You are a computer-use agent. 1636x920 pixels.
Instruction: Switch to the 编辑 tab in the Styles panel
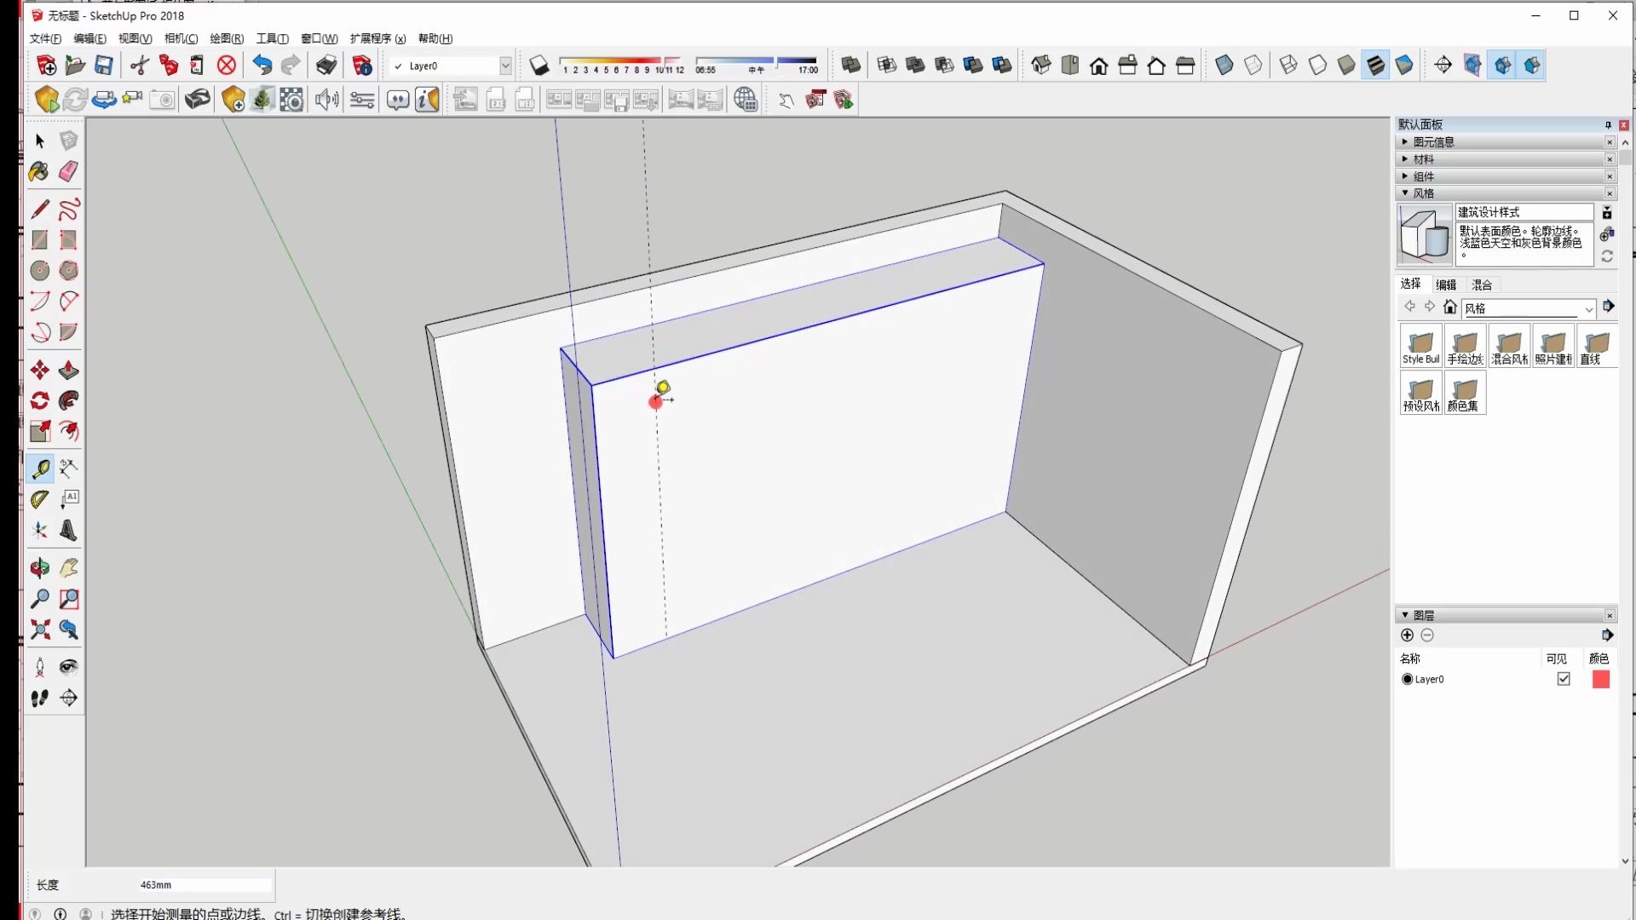pyautogui.click(x=1446, y=284)
